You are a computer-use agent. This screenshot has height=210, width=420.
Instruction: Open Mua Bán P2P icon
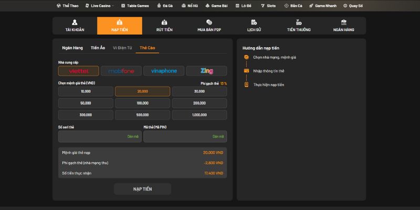(209, 23)
